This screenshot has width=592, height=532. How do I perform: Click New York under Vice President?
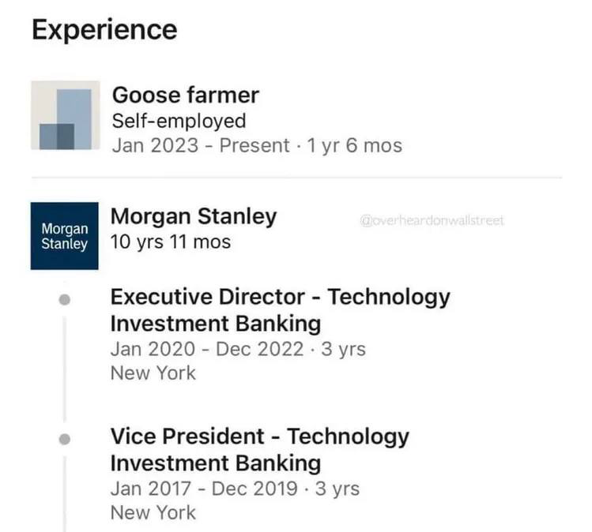coord(153,512)
